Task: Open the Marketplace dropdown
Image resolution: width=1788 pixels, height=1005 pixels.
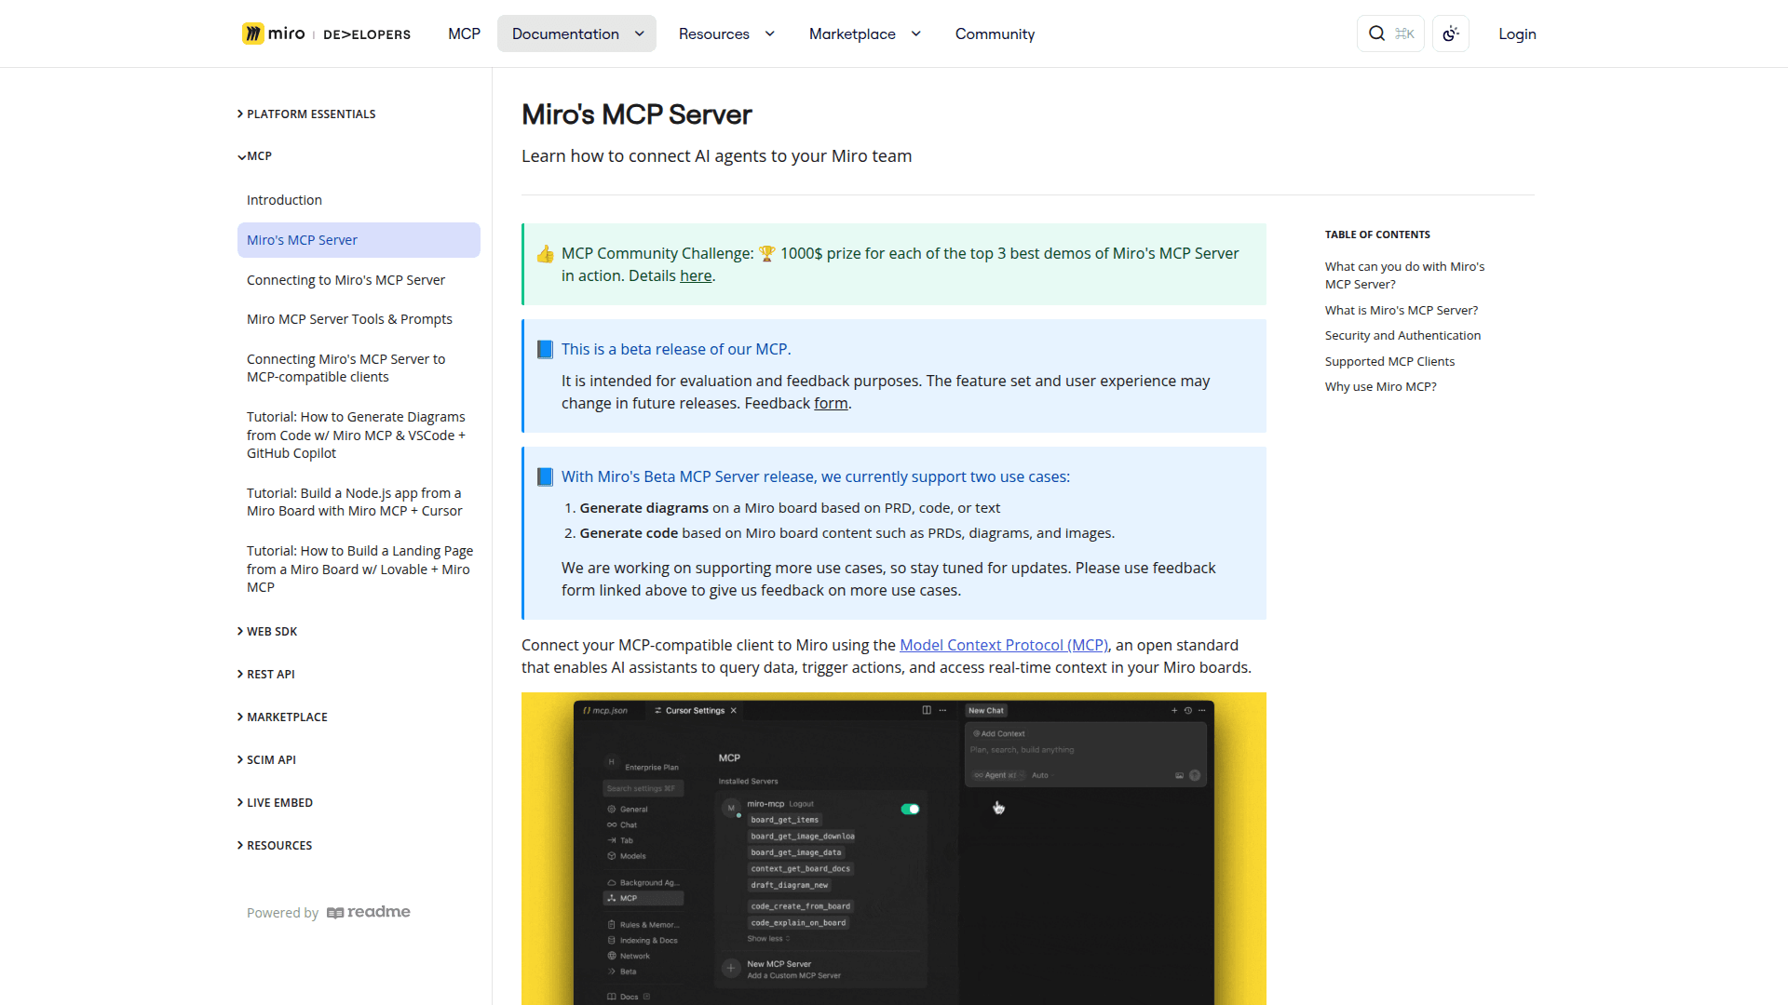Action: [x=863, y=33]
